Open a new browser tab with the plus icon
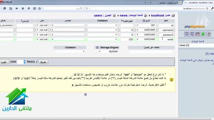The height and width of the screenshot is (120, 214). pyautogui.click(x=145, y=3)
